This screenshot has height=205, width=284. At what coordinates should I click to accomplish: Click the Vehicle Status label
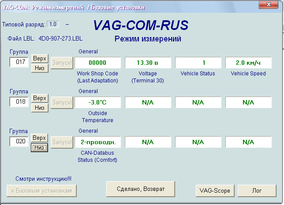click(x=198, y=74)
